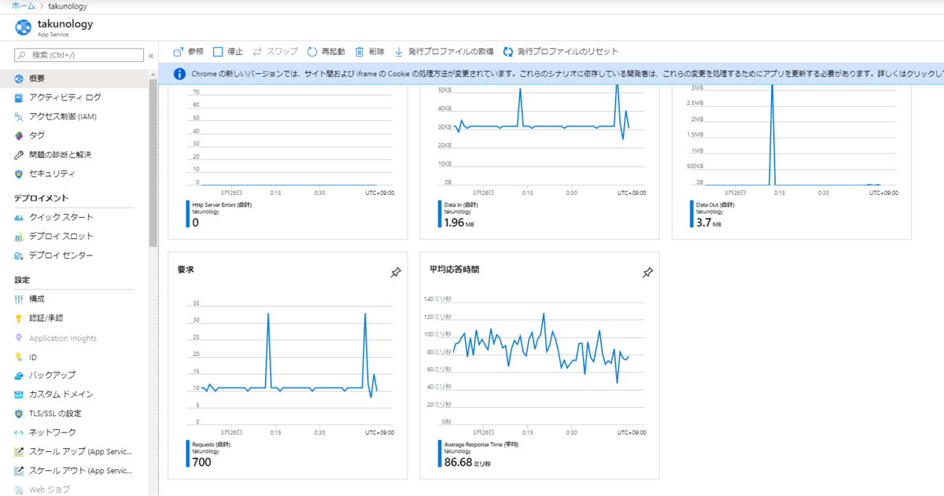Click 参照 browse toolbar button
Screen dimensions: 944x496
pos(188,51)
